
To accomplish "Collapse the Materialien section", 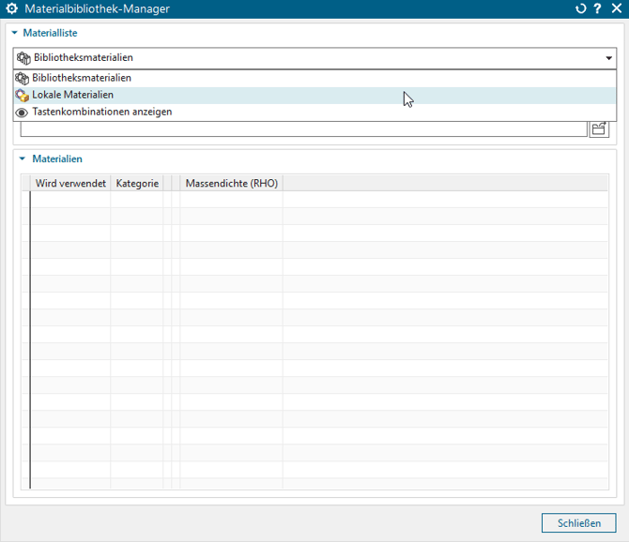I will [x=22, y=159].
